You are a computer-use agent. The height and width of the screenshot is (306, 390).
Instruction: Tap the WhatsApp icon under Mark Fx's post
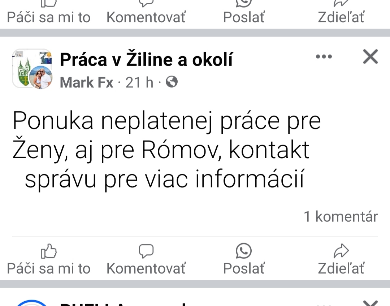[x=244, y=251]
